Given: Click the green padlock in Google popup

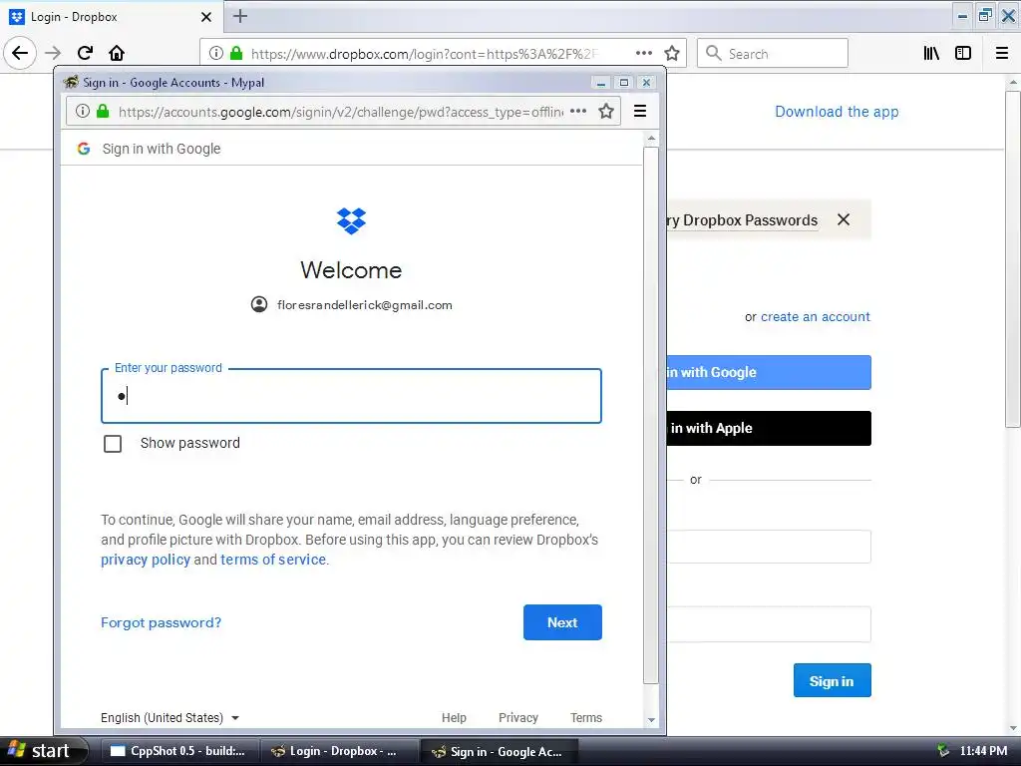Looking at the screenshot, I should click(103, 112).
